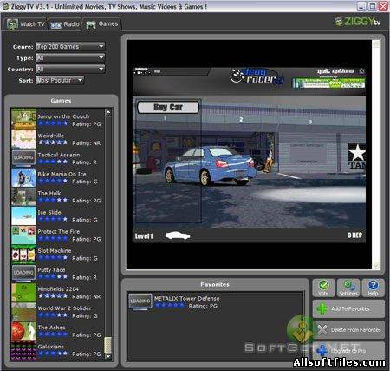The height and width of the screenshot is (371, 390).
Task: Click the Ice Slide game thumbnail
Action: 23,215
